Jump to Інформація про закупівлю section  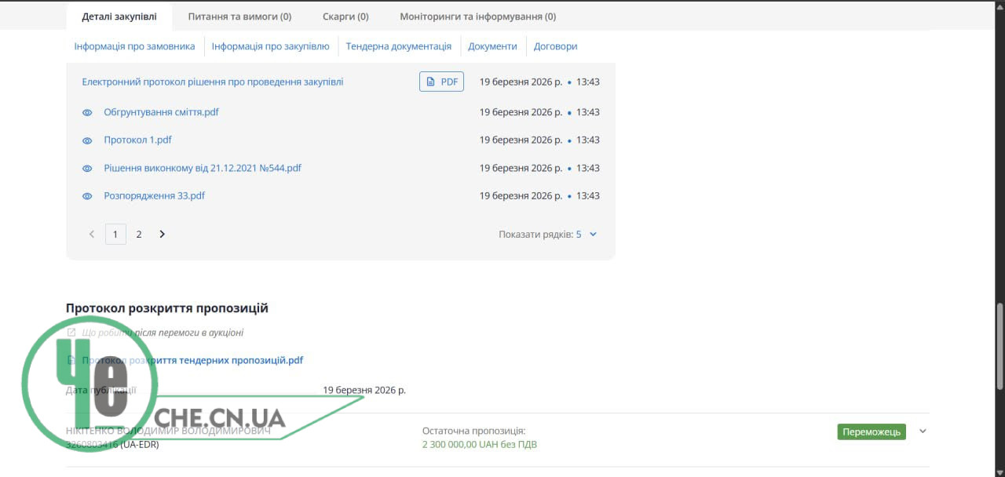(x=271, y=46)
